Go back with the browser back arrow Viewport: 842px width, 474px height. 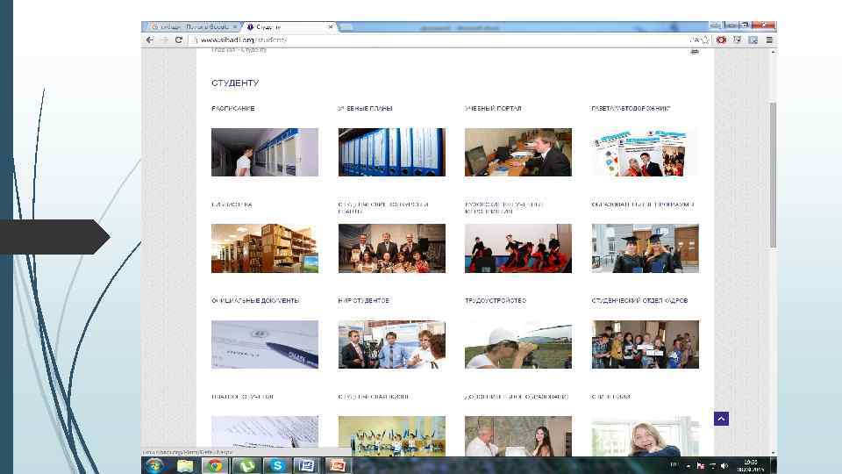click(x=150, y=39)
